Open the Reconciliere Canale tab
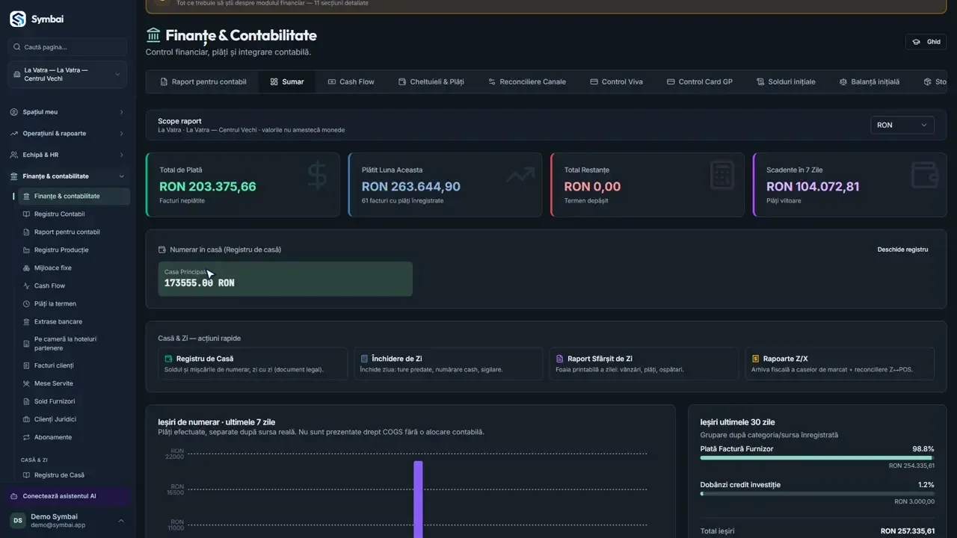 [527, 81]
